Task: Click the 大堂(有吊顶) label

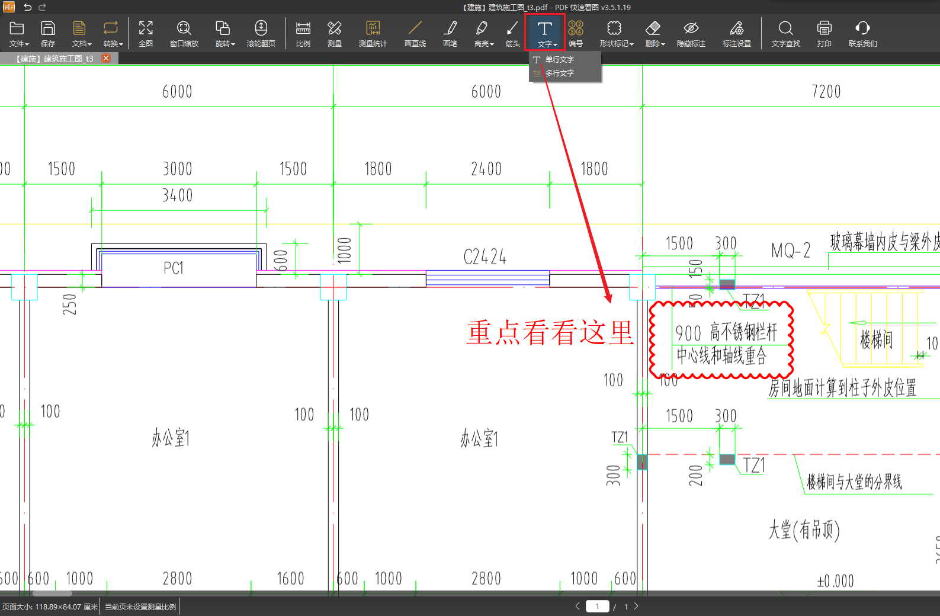Action: (x=804, y=530)
